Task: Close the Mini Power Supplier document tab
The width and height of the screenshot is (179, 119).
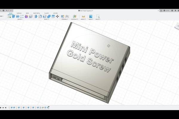Action: [x=158, y=11]
